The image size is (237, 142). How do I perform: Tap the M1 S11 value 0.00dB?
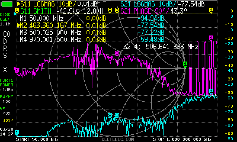coord(96,18)
